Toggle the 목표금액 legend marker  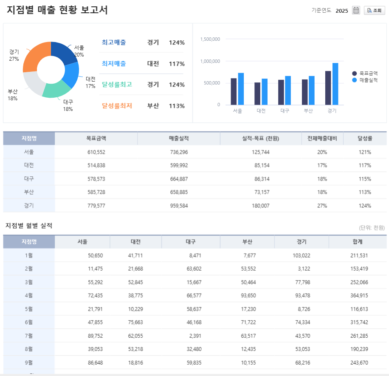pyautogui.click(x=355, y=73)
